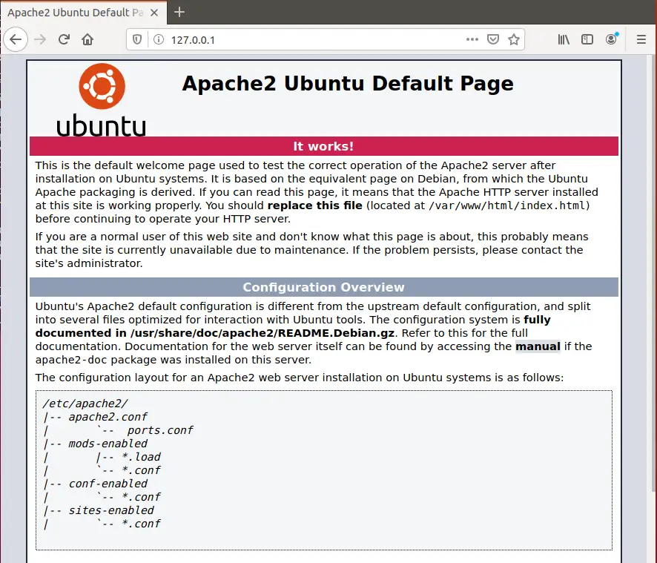Reload the current page
The width and height of the screenshot is (657, 563).
tap(64, 39)
